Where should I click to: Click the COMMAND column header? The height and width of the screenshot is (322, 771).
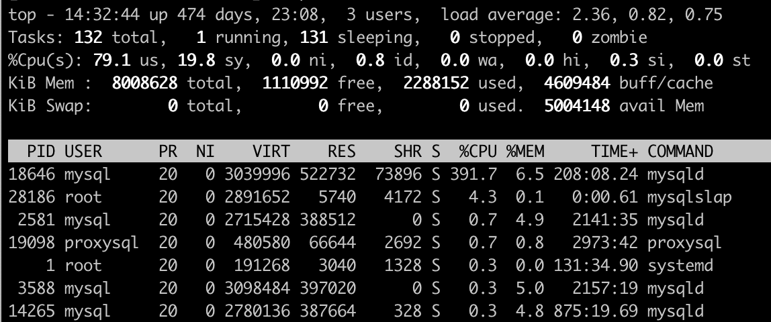point(680,152)
